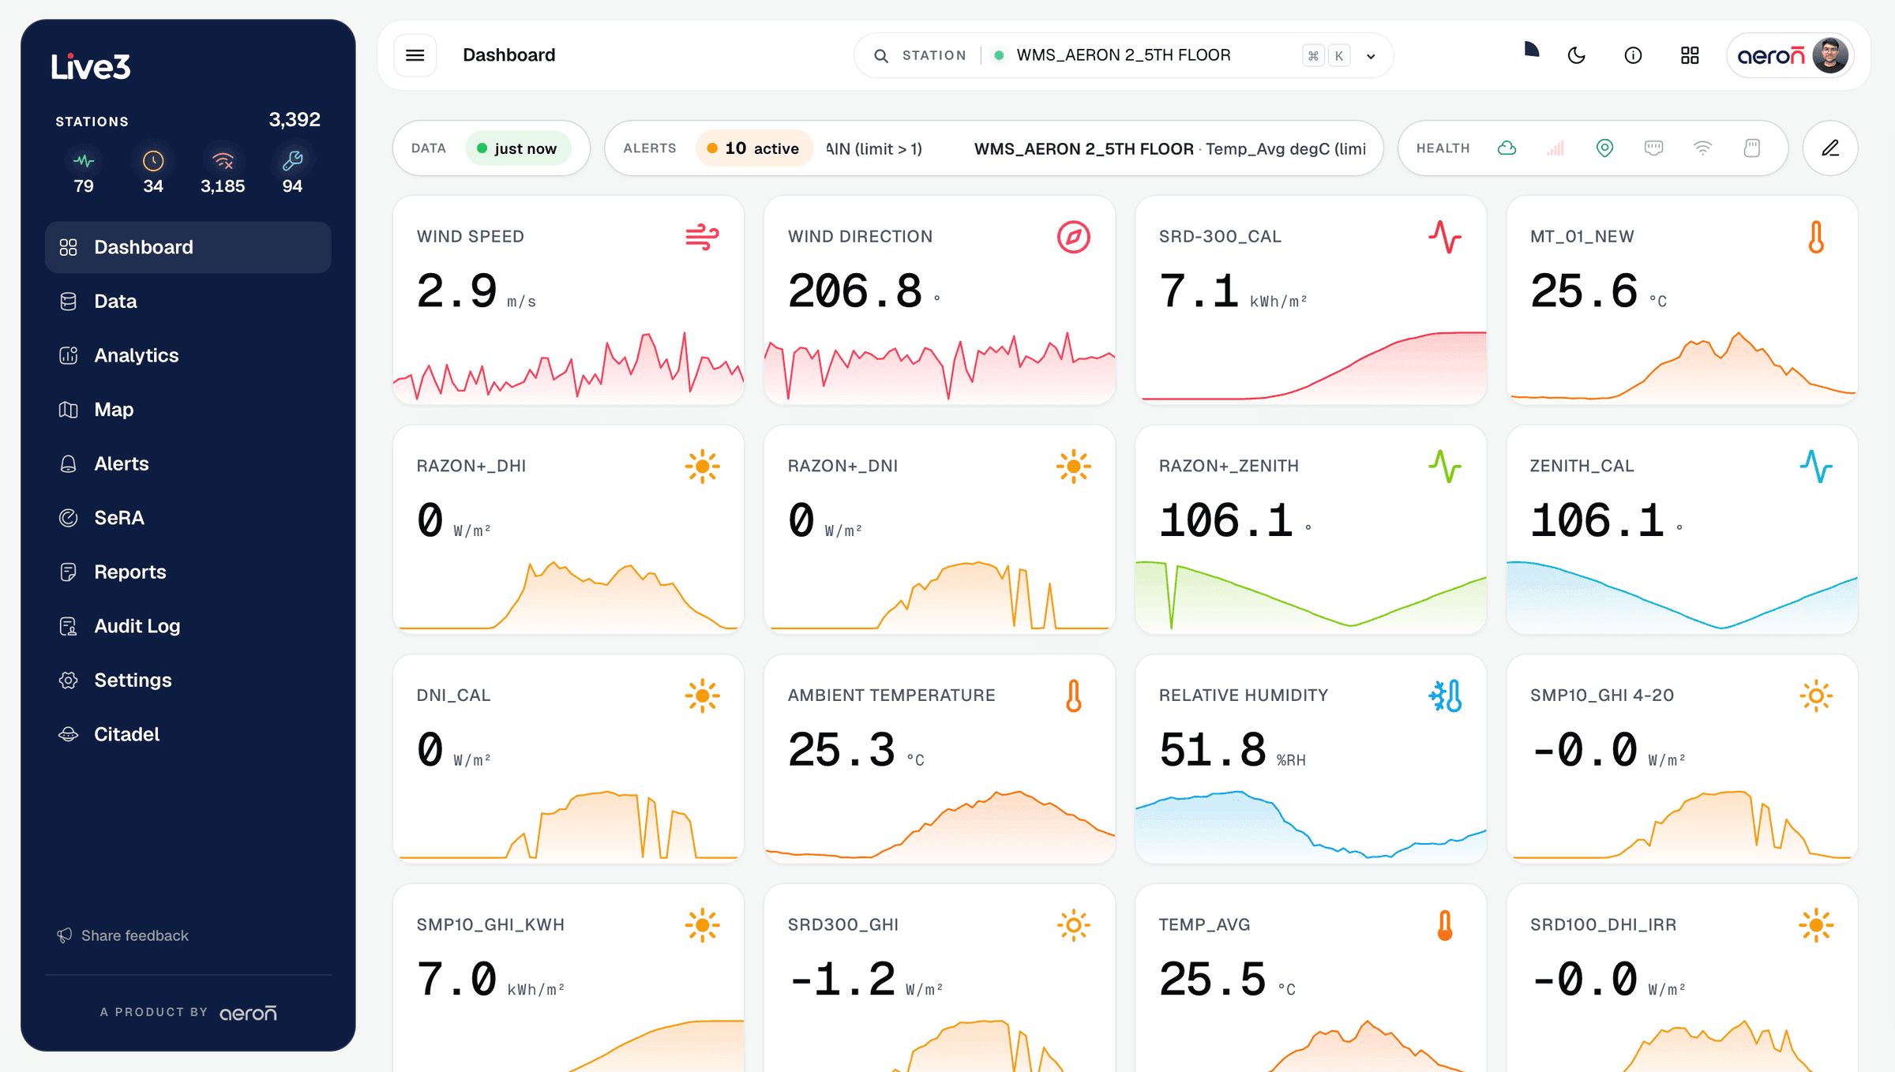
Task: Go to Analytics in the sidebar
Action: click(188, 355)
